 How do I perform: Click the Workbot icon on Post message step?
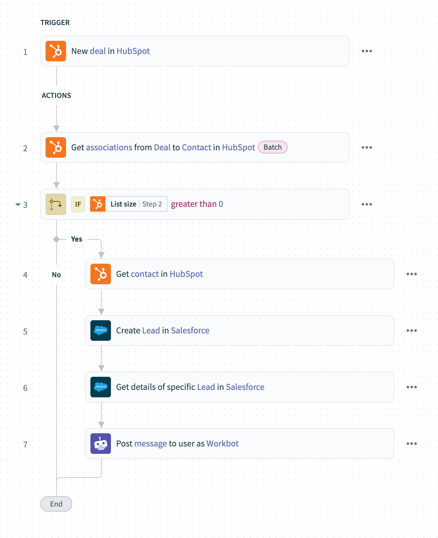(x=101, y=444)
